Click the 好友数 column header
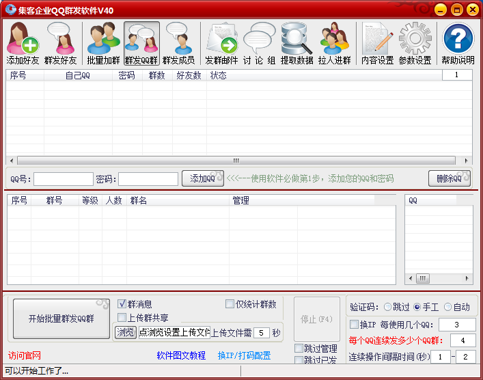The height and width of the screenshot is (380, 483). [189, 75]
